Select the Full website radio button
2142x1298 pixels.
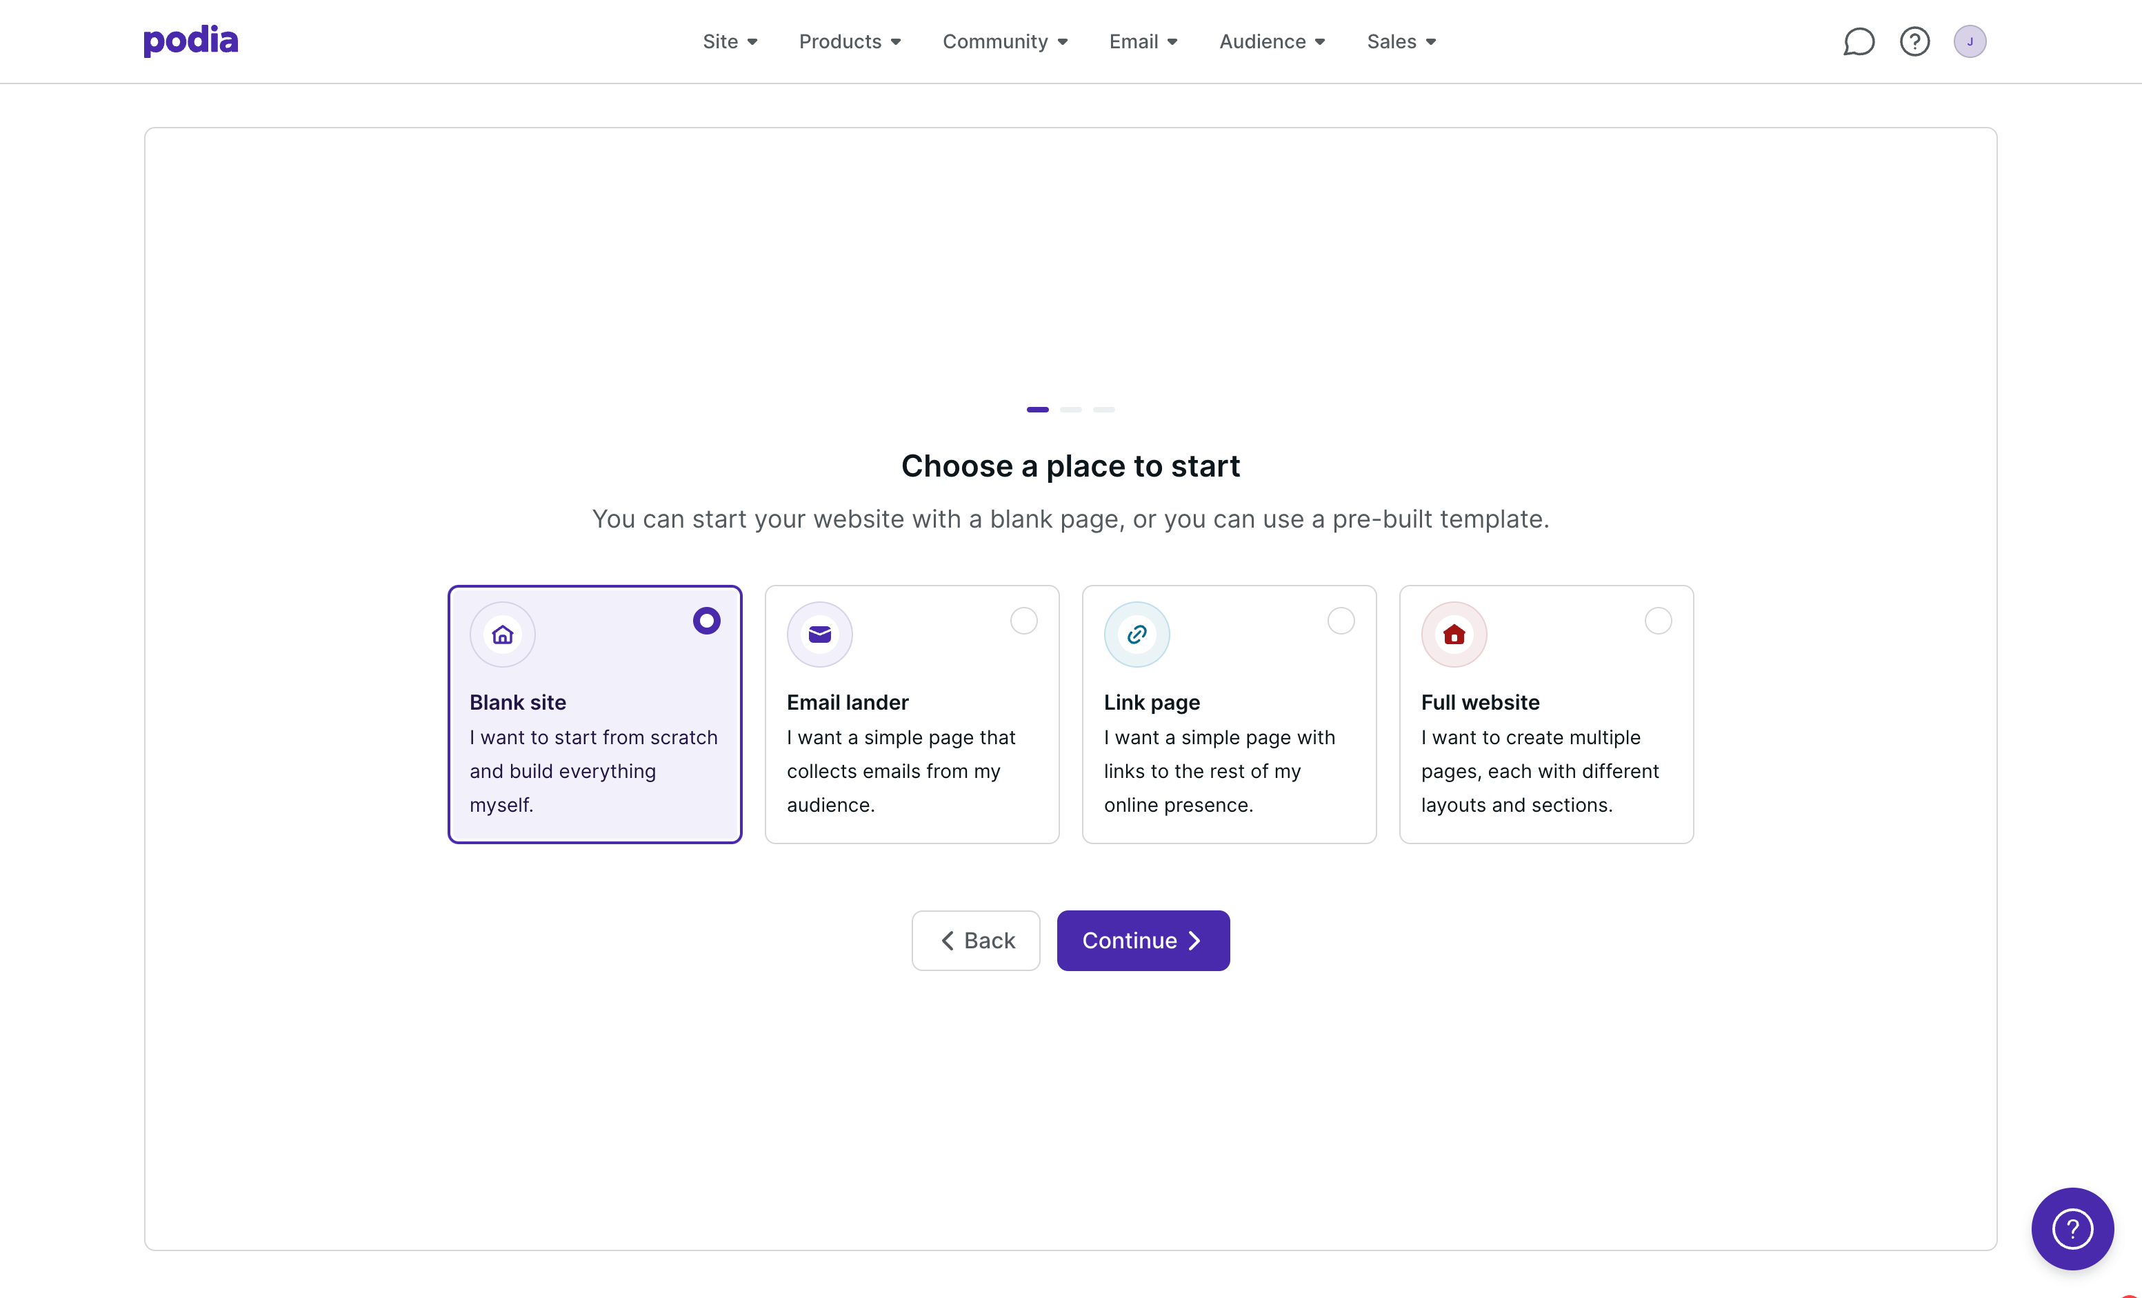1659,621
